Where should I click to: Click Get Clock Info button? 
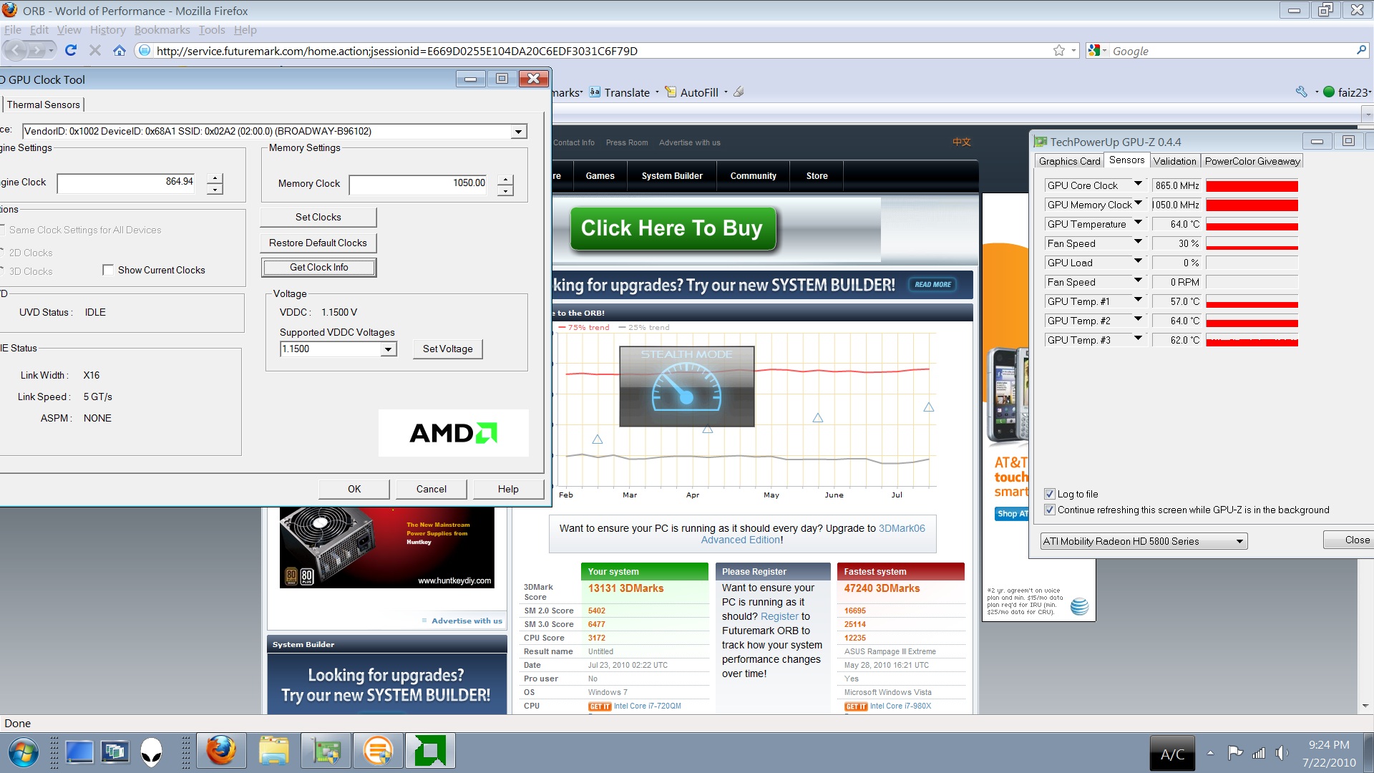click(x=318, y=267)
